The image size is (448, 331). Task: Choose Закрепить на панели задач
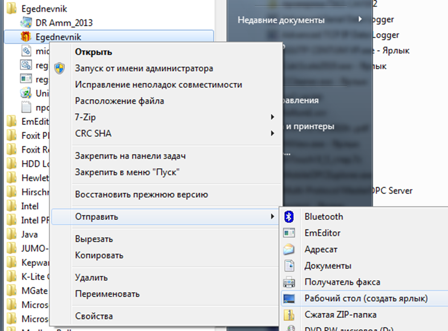tap(130, 156)
